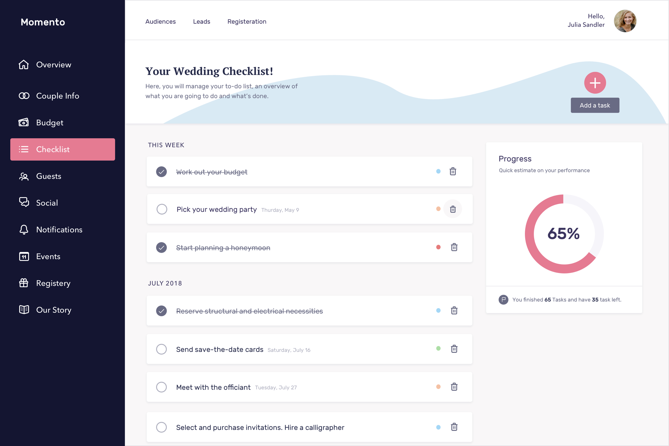This screenshot has height=446, width=669.
Task: Open Registery via the gift icon
Action: [x=24, y=283]
